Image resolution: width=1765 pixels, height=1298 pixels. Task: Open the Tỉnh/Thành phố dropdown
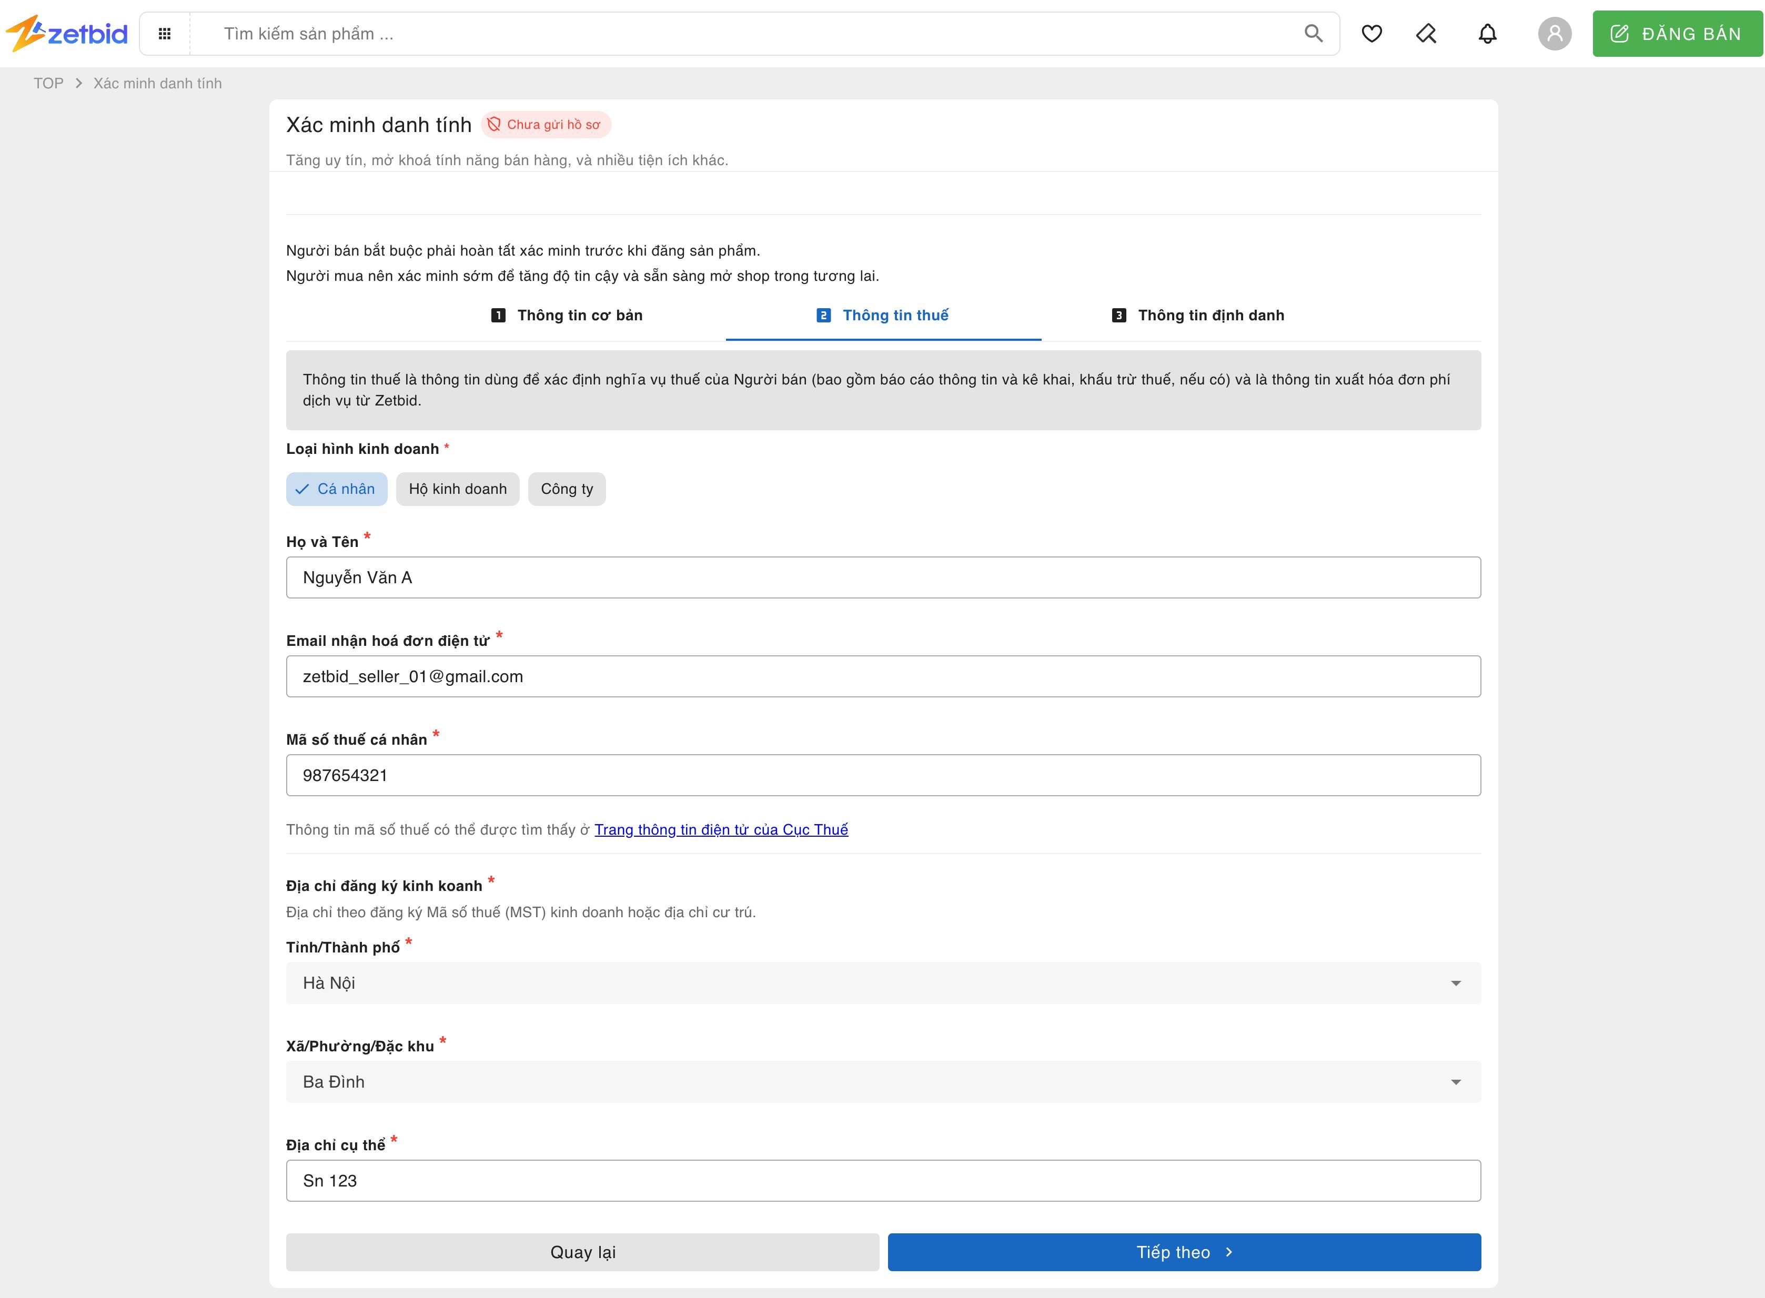click(x=883, y=983)
